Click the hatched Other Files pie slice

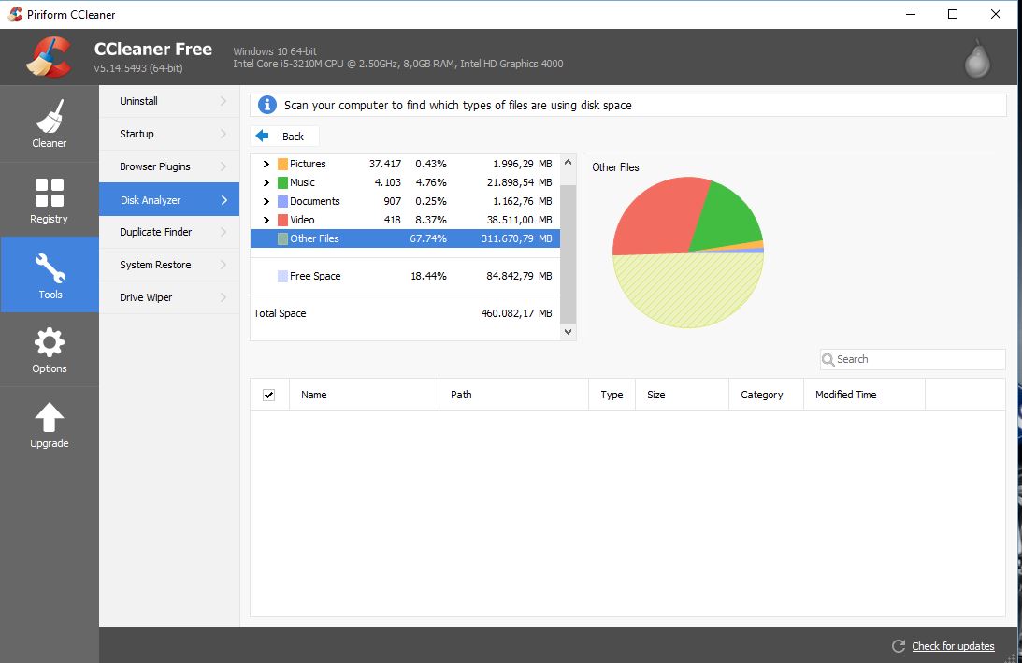(x=687, y=290)
